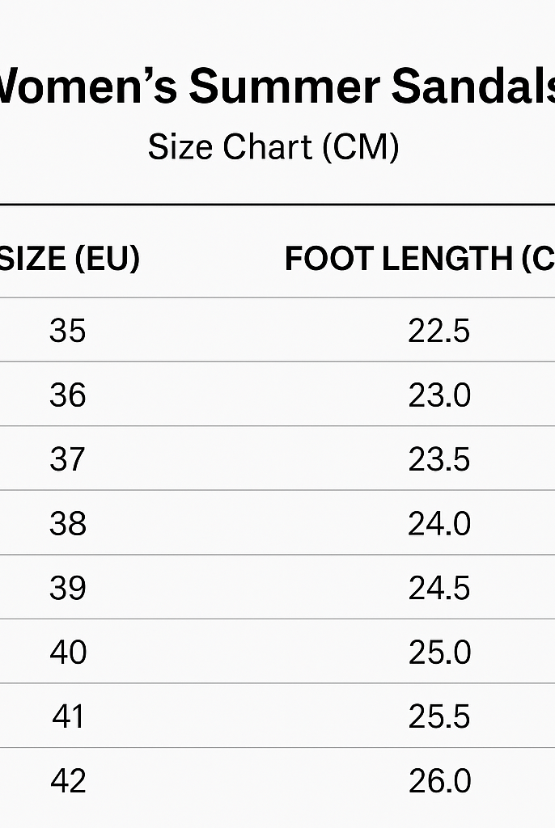Click the Size Chart (CM) subtitle
The width and height of the screenshot is (555, 828).
273,147
